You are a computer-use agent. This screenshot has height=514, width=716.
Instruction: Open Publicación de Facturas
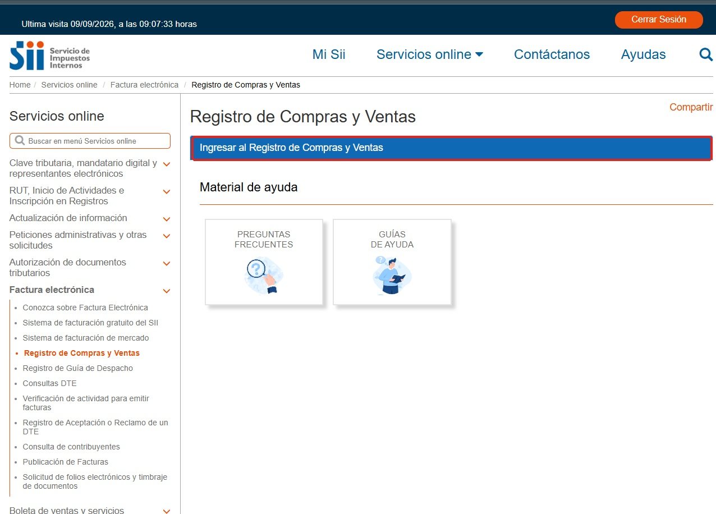coord(66,462)
